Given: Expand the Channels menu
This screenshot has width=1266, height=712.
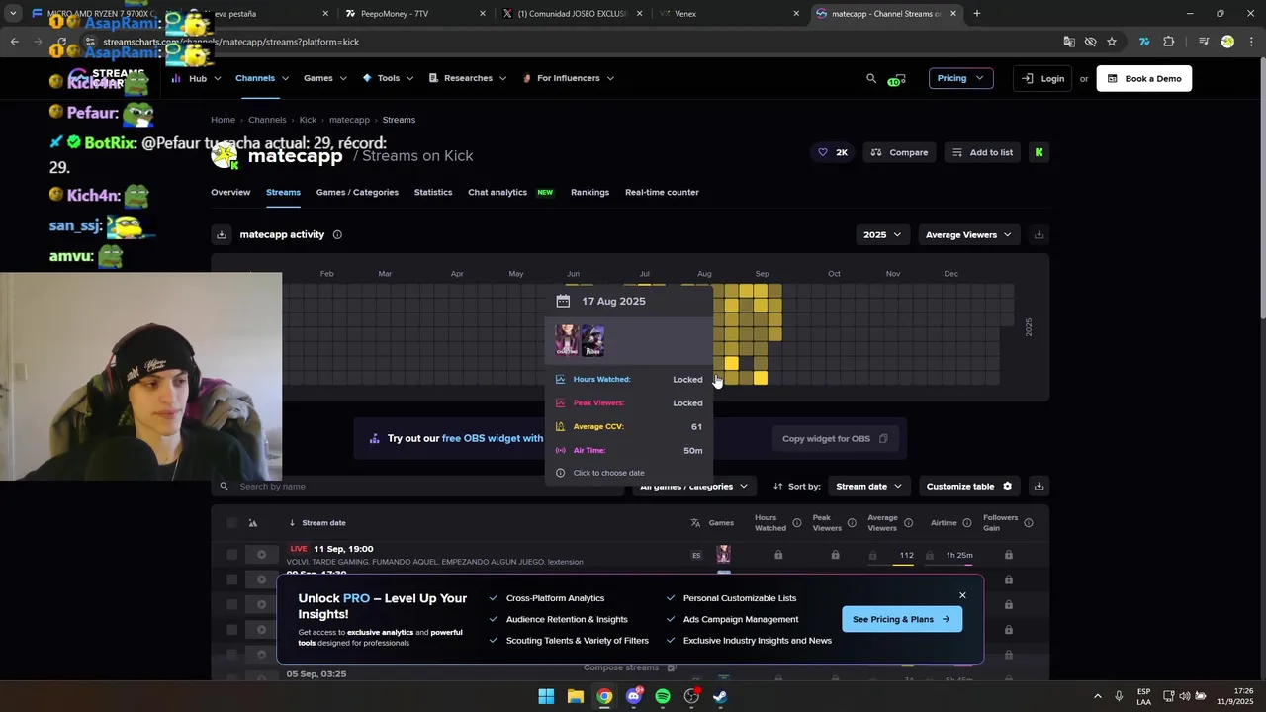Looking at the screenshot, I should (262, 78).
